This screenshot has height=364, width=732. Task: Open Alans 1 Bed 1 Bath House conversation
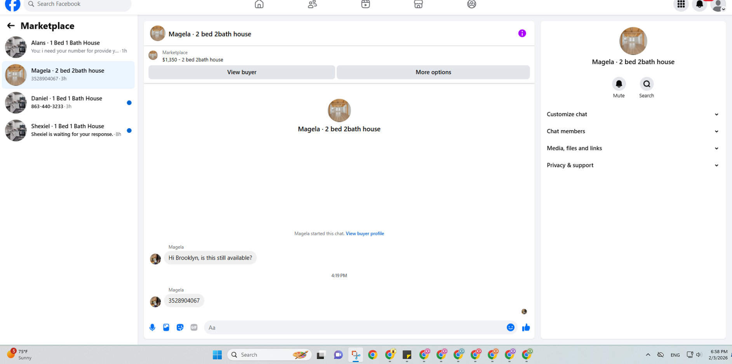[68, 47]
